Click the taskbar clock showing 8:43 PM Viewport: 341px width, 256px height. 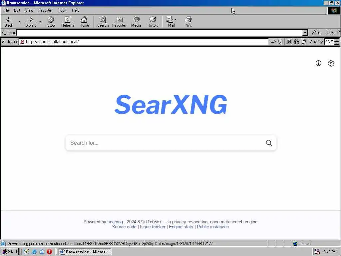coord(330,252)
